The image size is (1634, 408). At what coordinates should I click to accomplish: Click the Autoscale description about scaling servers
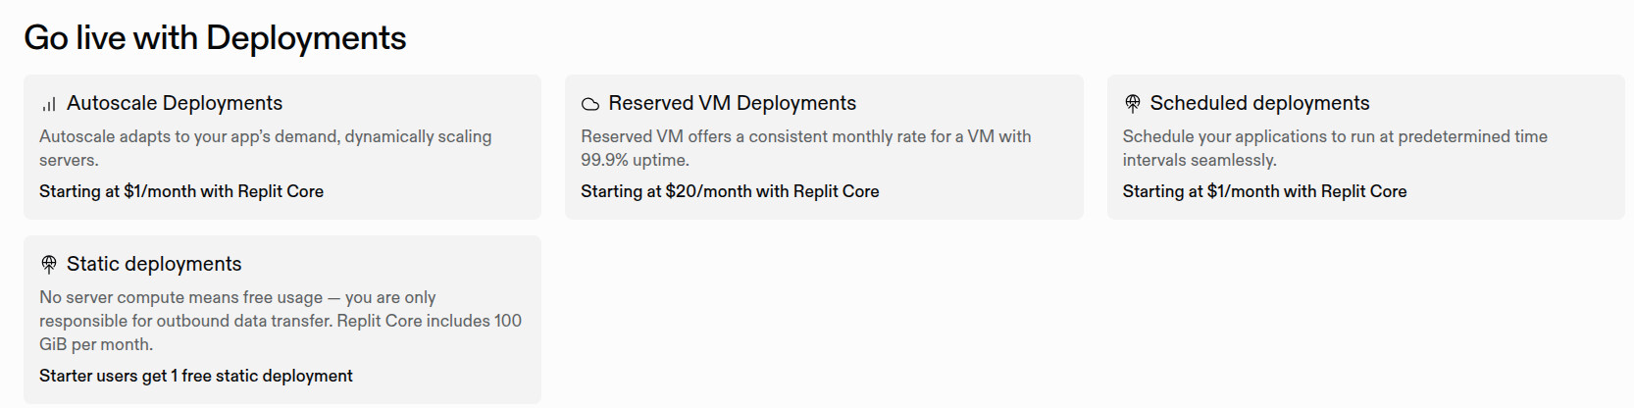coord(265,147)
